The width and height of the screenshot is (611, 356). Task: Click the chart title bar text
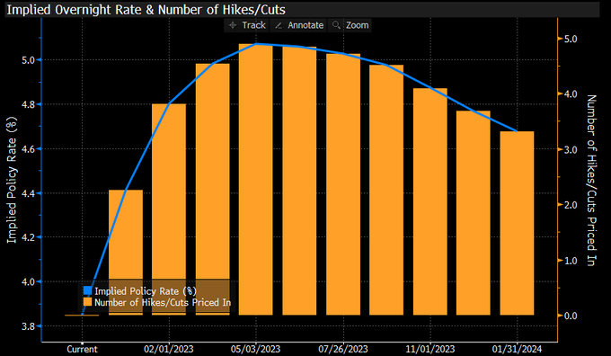pos(146,10)
